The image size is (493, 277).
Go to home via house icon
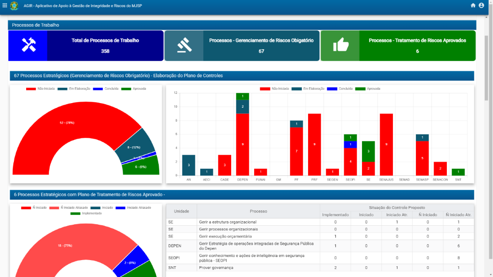point(473,6)
